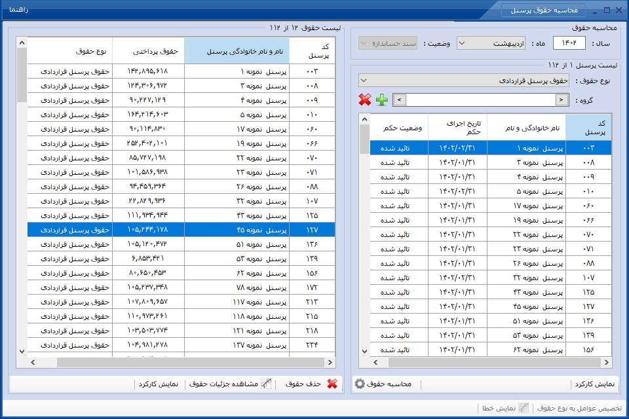Open the وضعیت dropdown سند حسابداری
The width and height of the screenshot is (629, 419).
(387, 43)
